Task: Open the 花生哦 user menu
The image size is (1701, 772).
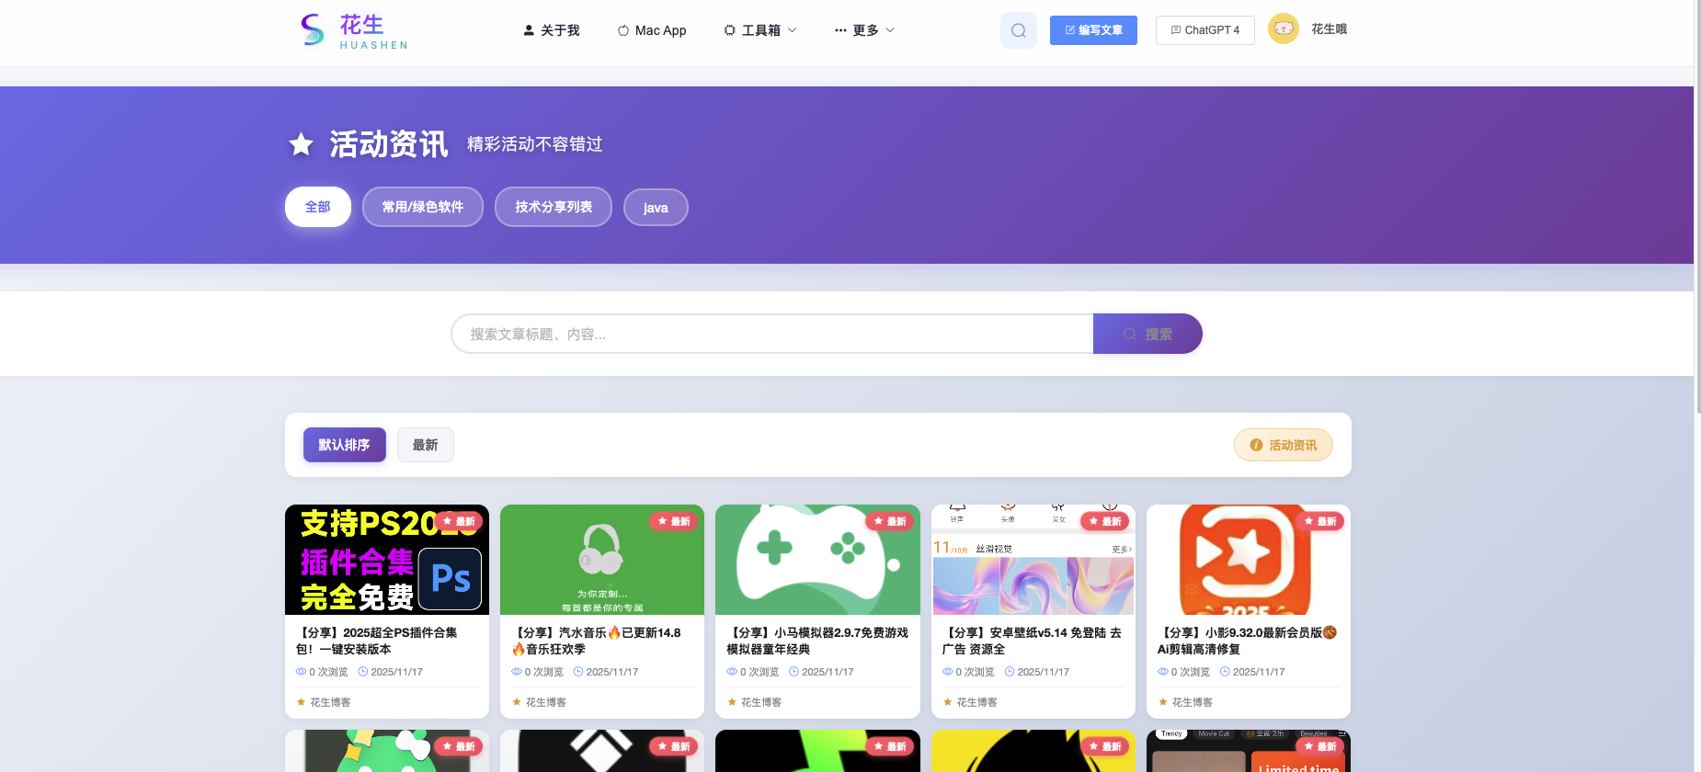Action: point(1329,29)
